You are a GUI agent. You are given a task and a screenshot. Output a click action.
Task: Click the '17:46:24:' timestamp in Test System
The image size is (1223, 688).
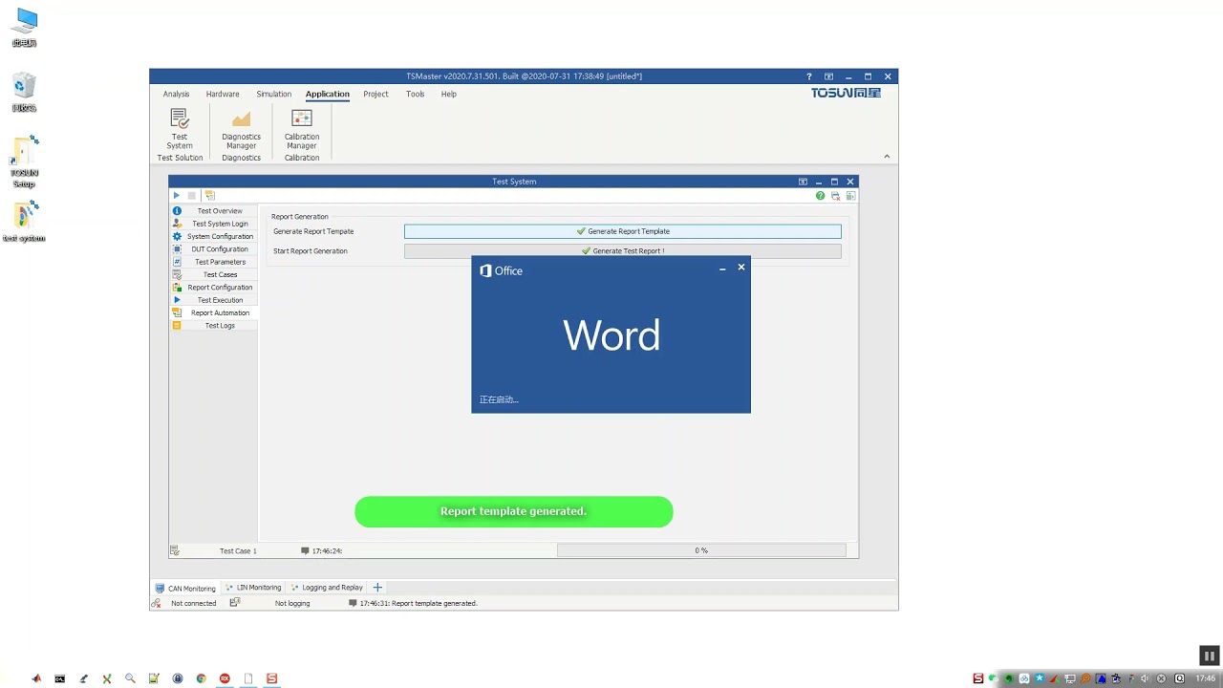327,550
